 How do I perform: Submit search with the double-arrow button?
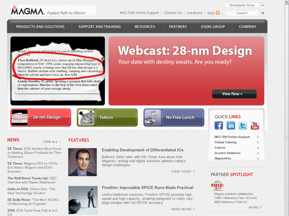[x=263, y=13]
